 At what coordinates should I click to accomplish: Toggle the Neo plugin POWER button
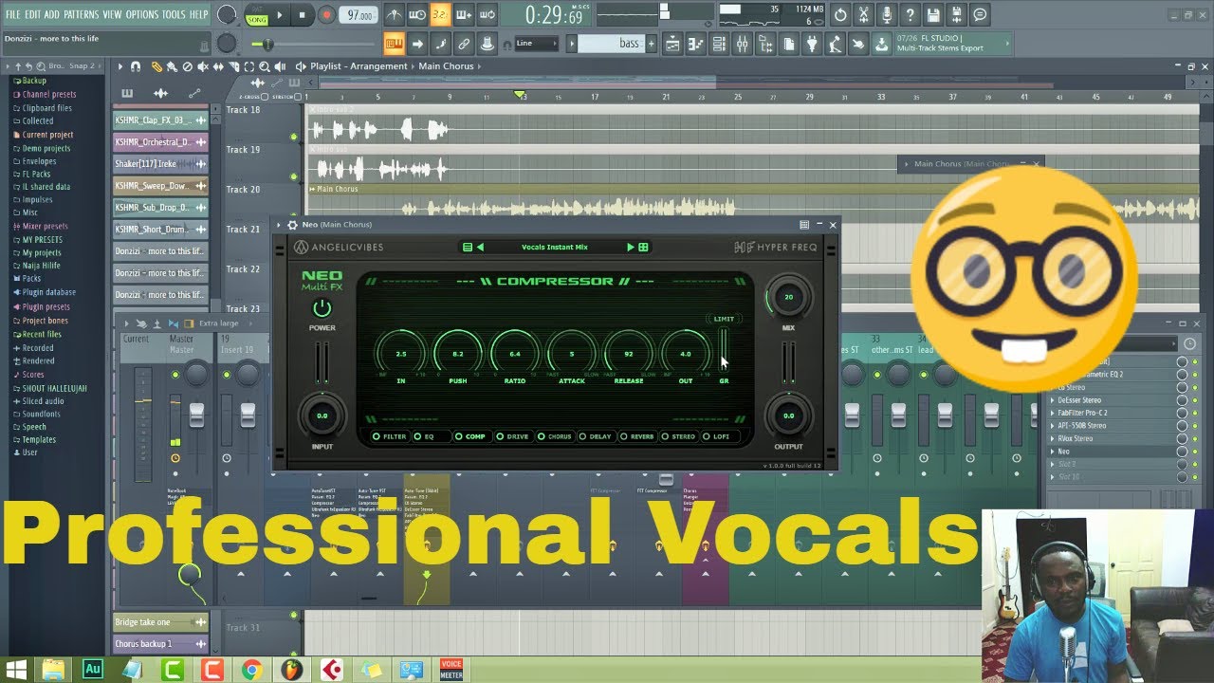(322, 308)
